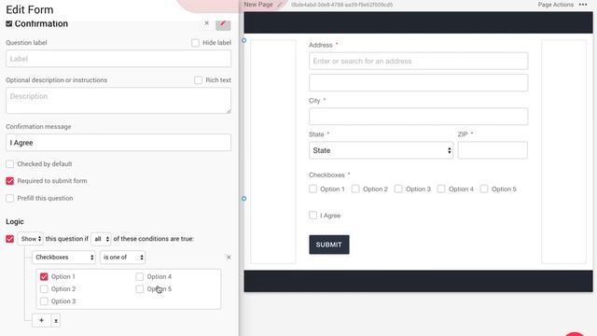Open the Page Actions menu label

coord(556,5)
